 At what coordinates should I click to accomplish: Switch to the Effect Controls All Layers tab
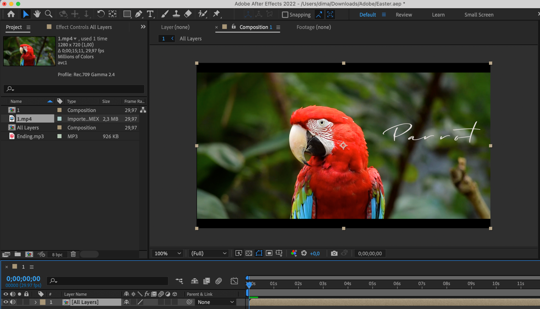pos(84,27)
